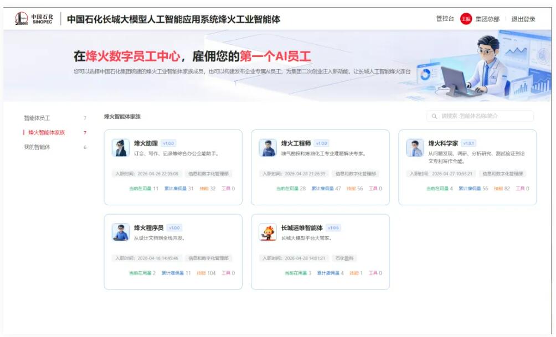
Task: Click the v1.0.8 version tag on 烽火工程师
Action: 322,143
